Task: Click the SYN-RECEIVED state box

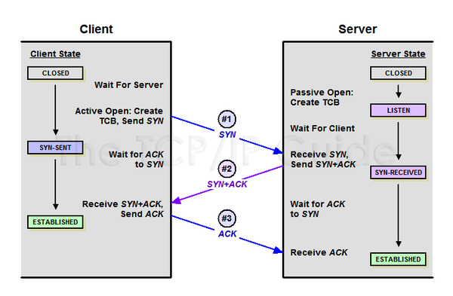Action: coord(398,172)
